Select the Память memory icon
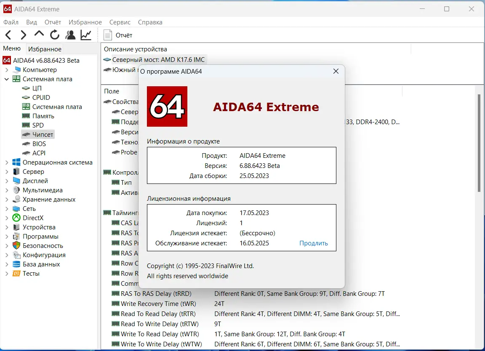This screenshot has width=485, height=351. [x=26, y=116]
